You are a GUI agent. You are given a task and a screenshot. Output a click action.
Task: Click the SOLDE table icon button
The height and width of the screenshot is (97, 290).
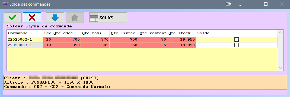click(108, 17)
